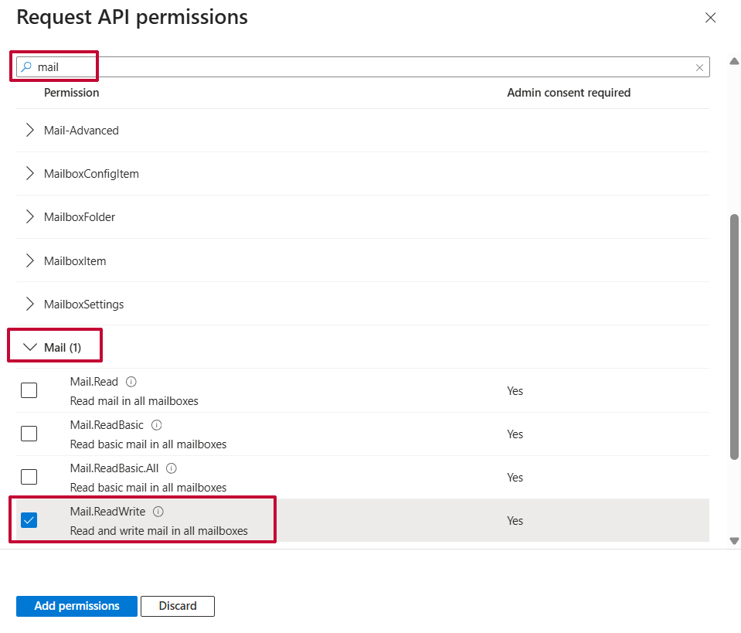741x633 pixels.
Task: Click the info icon next to Mail.ReadWrite
Action: click(x=158, y=512)
